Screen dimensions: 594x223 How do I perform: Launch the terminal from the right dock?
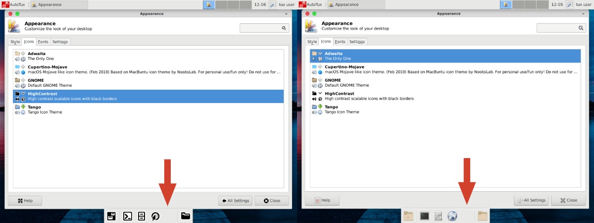point(424,216)
